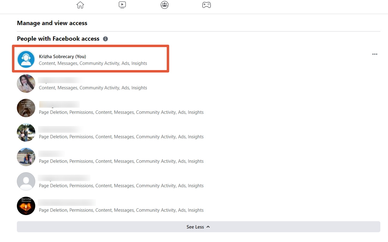The height and width of the screenshot is (242, 388).
Task: Select Krizha Sobrecary (You) name
Action: 63,57
